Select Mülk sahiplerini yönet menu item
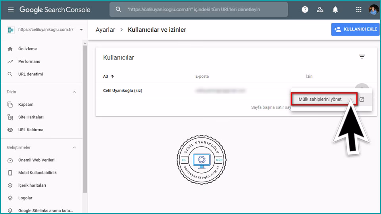This screenshot has width=381, height=214. [320, 99]
